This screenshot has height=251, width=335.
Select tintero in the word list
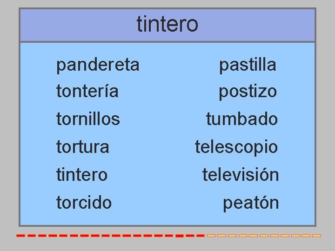click(82, 174)
